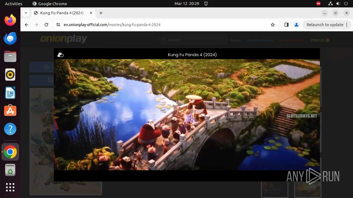This screenshot has height=198, width=353.
Task: Focus the onionplay Search field
Action: coord(194,40)
